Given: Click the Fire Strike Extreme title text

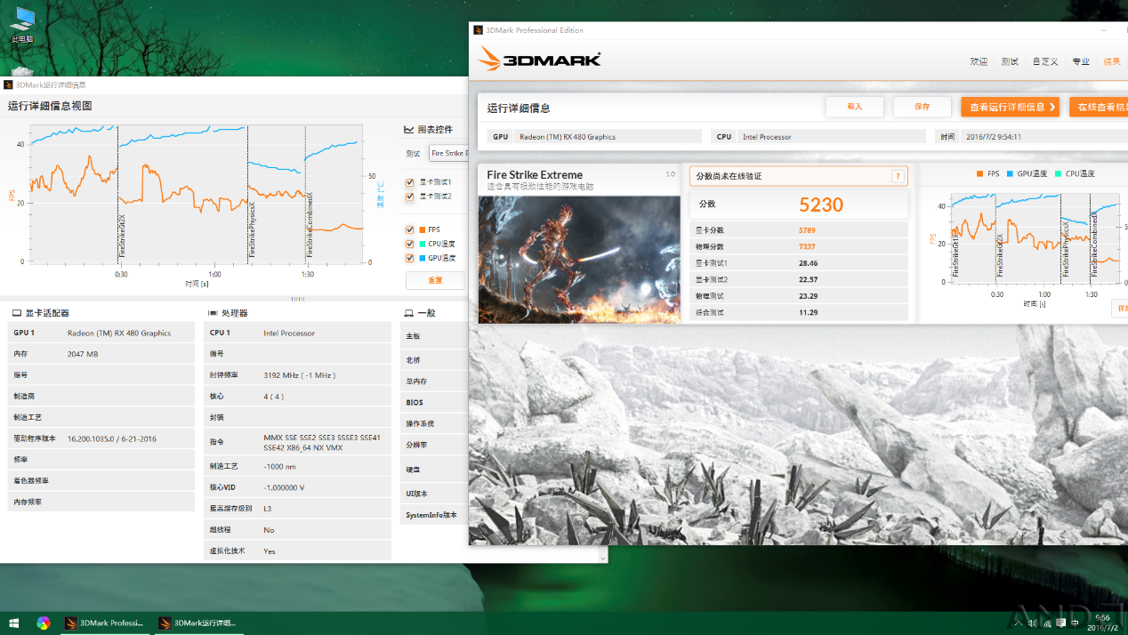Looking at the screenshot, I should tap(535, 175).
